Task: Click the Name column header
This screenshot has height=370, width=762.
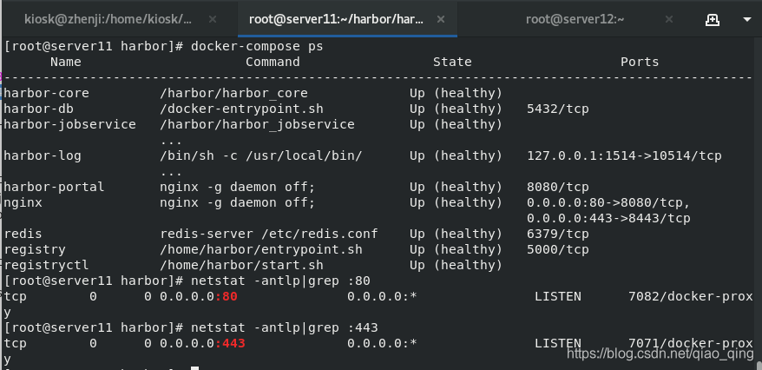Action: click(x=66, y=63)
